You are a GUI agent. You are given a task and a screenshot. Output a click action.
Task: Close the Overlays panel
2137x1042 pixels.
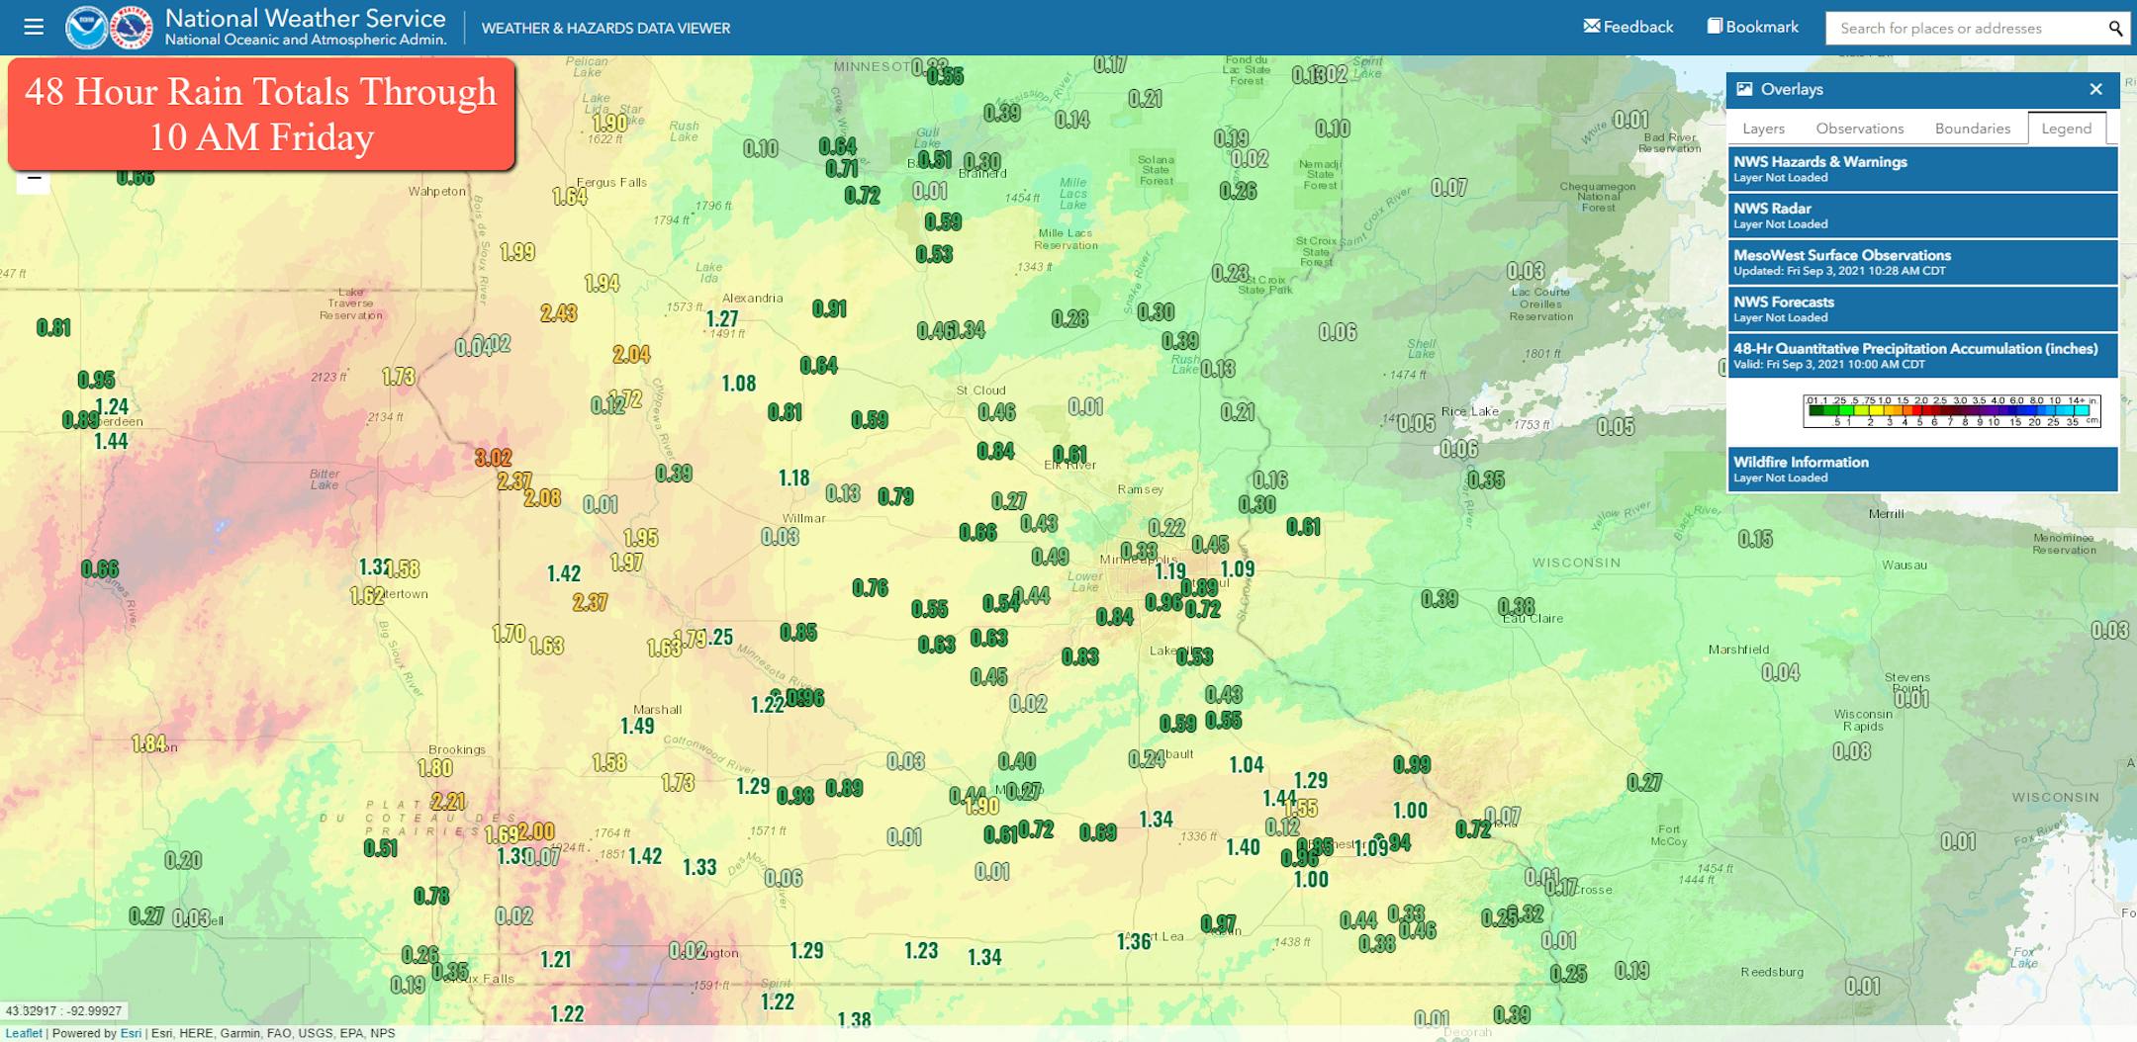point(2095,89)
